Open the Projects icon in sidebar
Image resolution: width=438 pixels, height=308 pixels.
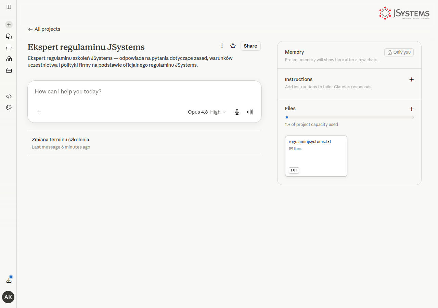click(x=9, y=48)
